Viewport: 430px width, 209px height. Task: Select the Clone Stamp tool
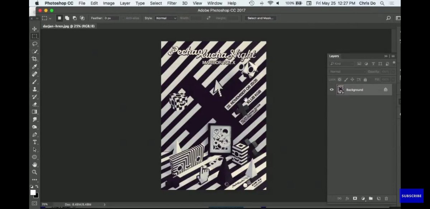tap(34, 89)
